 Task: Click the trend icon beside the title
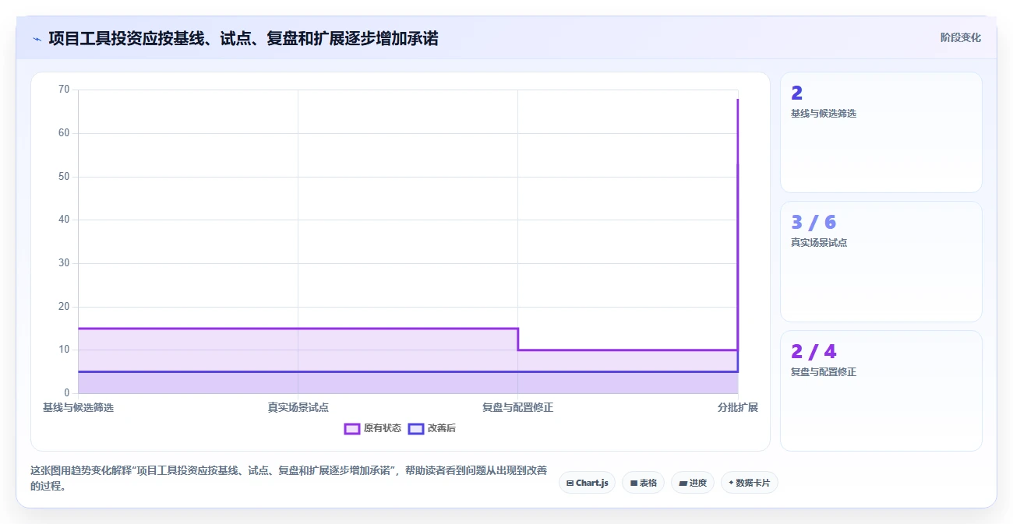37,39
